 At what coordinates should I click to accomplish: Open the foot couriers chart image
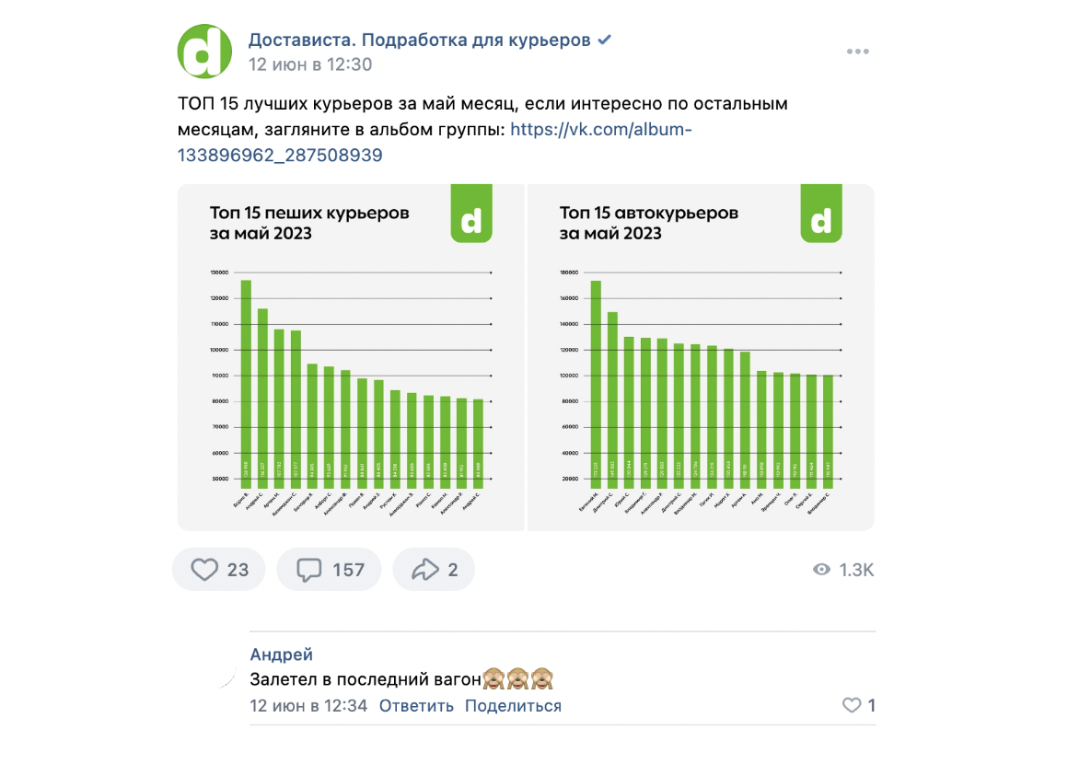[351, 357]
